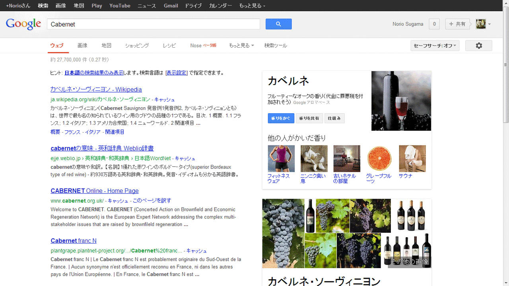Open the フランス sitelink under Wikipedia

tap(72, 132)
